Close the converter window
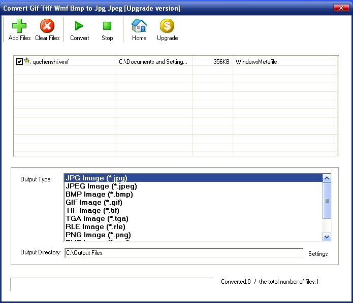Image resolution: width=353 pixels, height=303 pixels. coord(341,8)
